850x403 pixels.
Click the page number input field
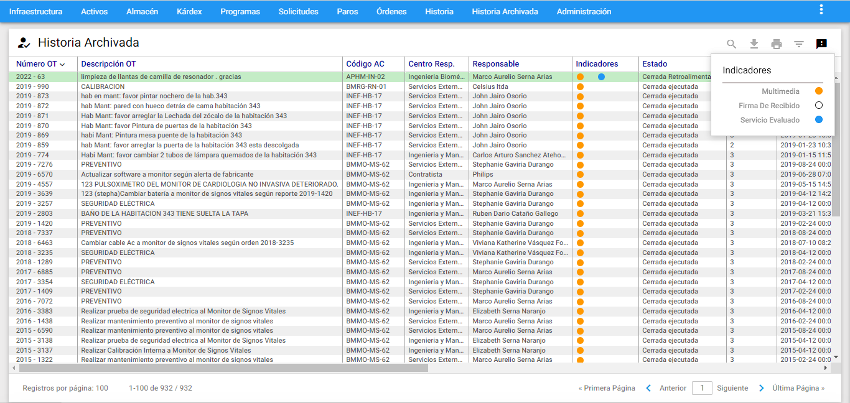(702, 388)
